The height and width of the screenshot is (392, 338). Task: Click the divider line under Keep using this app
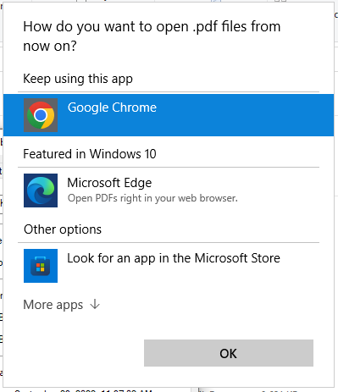(x=169, y=92)
